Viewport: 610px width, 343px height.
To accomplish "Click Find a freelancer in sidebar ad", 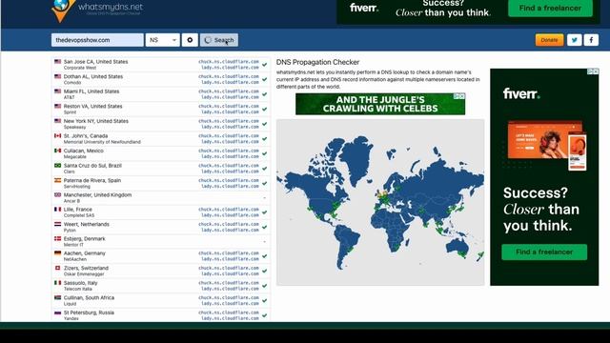I will tap(544, 252).
